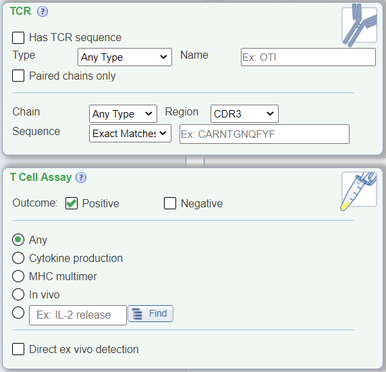Tick the Paired chains only checkbox
The height and width of the screenshot is (372, 386).
(x=18, y=76)
